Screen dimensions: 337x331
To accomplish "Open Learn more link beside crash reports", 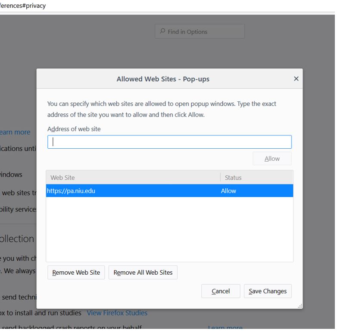I will [225, 328].
